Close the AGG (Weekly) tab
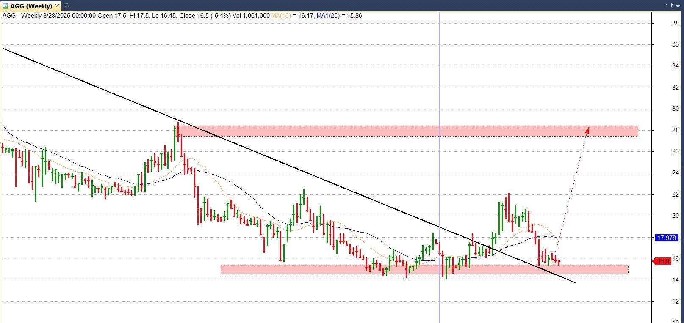The height and width of the screenshot is (323, 684). coord(57,6)
